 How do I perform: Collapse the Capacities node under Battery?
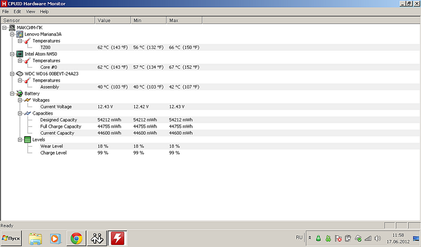[x=20, y=113]
